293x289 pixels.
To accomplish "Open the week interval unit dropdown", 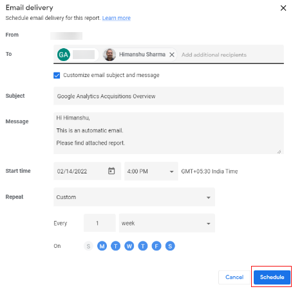I will tap(167, 223).
